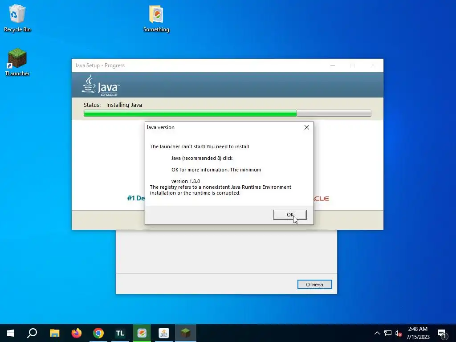Click the 'The registry refers to a nonexistent' line

220,187
